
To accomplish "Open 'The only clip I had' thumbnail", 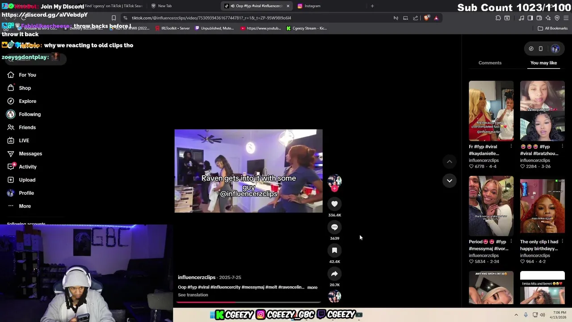I will tap(542, 206).
